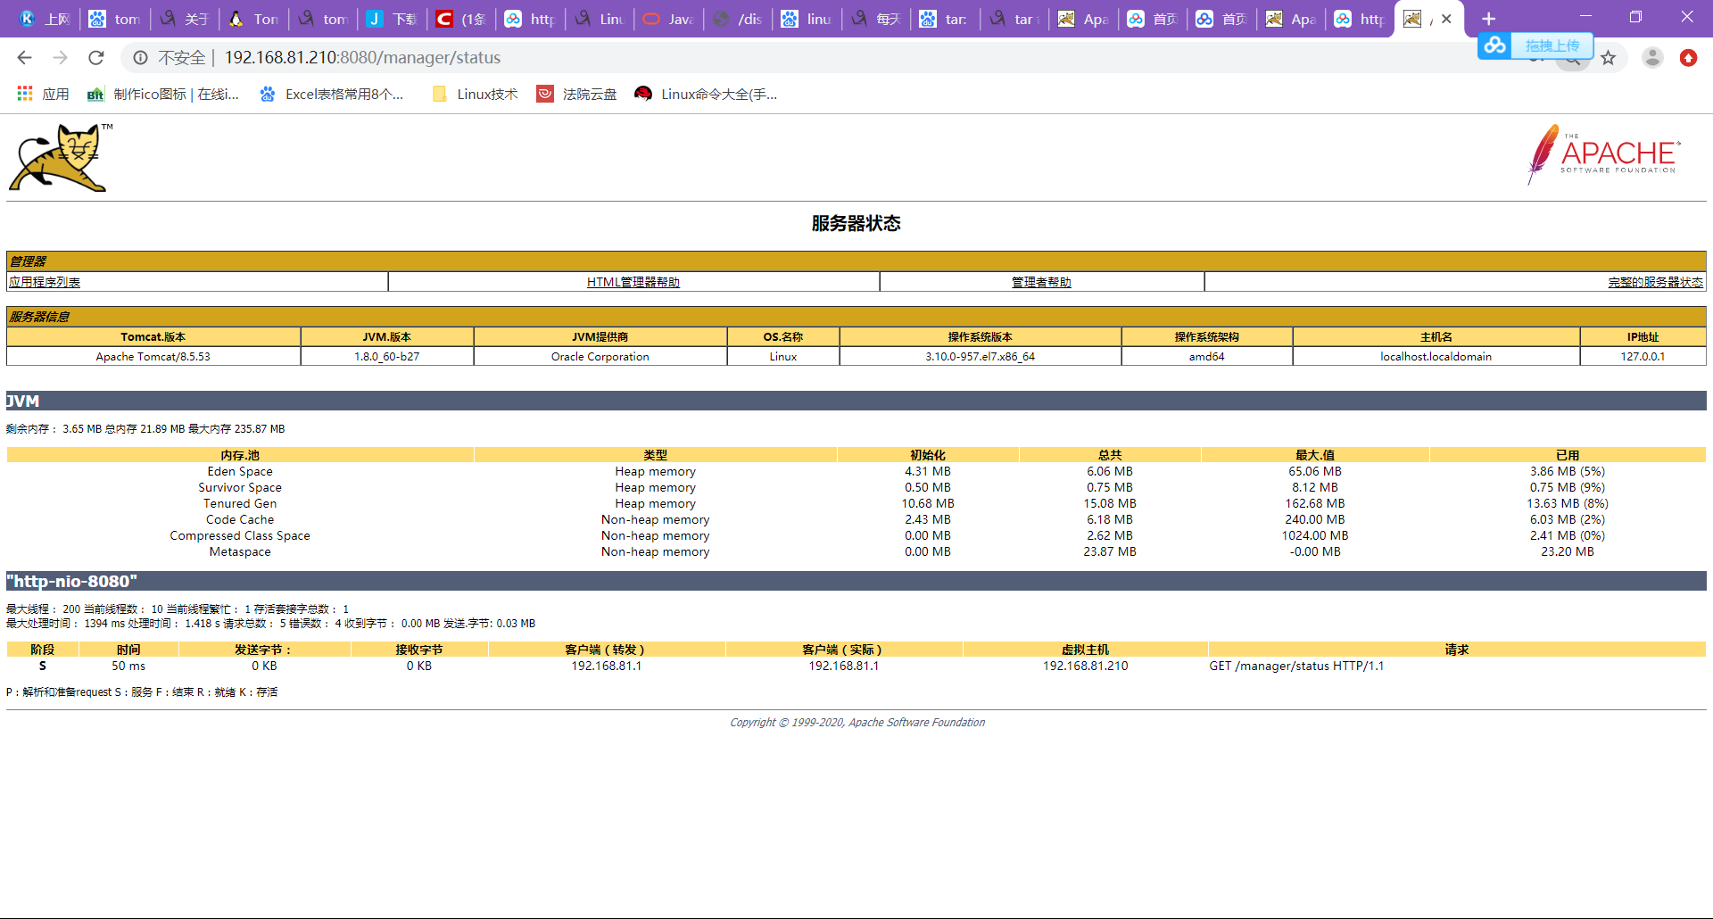Viewport: 1713px width, 919px height.
Task: Open the Excel表格常用8个 bookmark
Action: click(331, 94)
